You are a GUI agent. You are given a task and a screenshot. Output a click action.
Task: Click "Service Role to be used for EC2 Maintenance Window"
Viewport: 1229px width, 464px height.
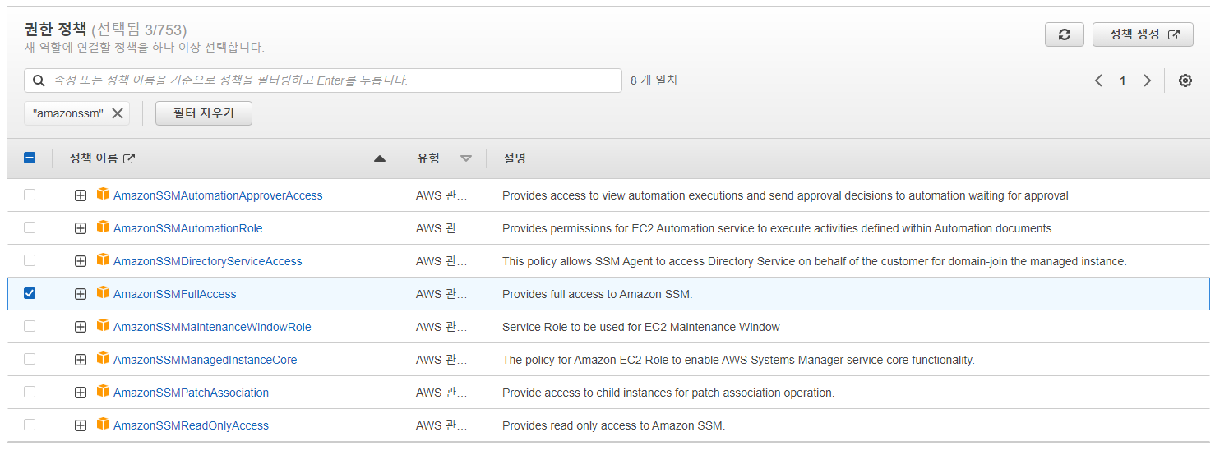(641, 327)
